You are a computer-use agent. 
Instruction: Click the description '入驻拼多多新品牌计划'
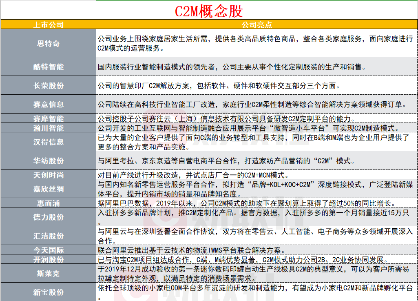(x=257, y=217)
